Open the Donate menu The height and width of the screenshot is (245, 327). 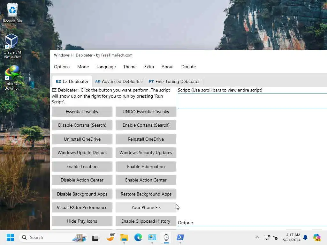(188, 67)
